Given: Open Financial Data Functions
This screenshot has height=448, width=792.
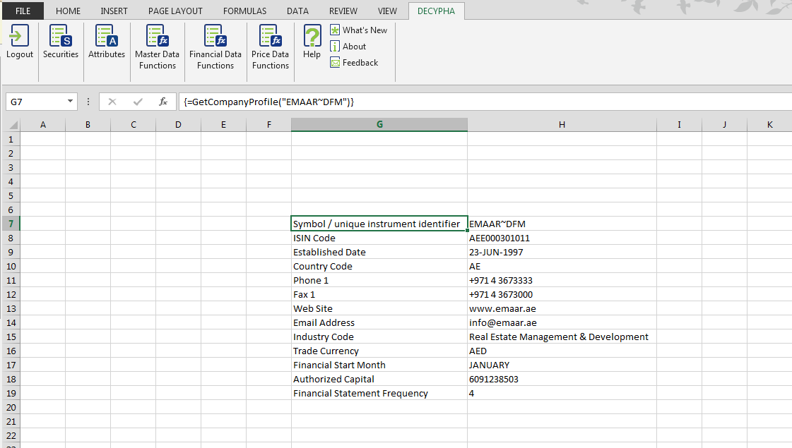Looking at the screenshot, I should pos(215,47).
